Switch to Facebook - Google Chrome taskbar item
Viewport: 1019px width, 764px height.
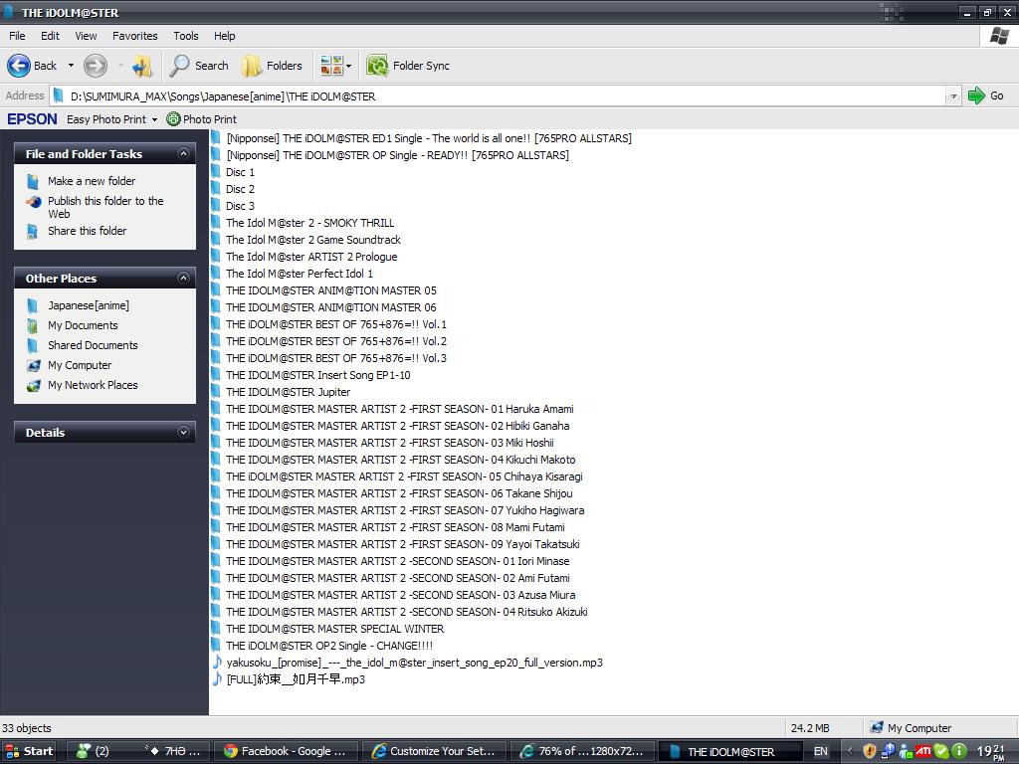pyautogui.click(x=286, y=752)
